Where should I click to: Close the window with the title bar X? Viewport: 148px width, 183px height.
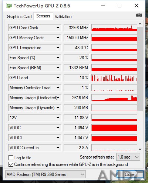point(137,6)
